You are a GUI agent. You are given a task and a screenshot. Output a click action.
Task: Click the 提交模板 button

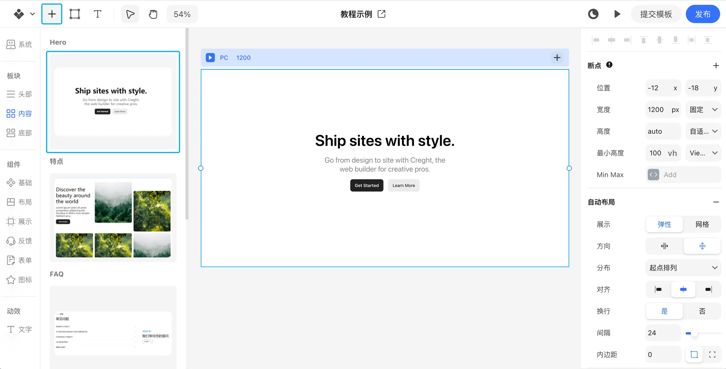click(x=656, y=14)
